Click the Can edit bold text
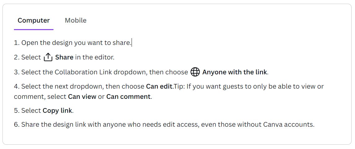 tap(160, 87)
